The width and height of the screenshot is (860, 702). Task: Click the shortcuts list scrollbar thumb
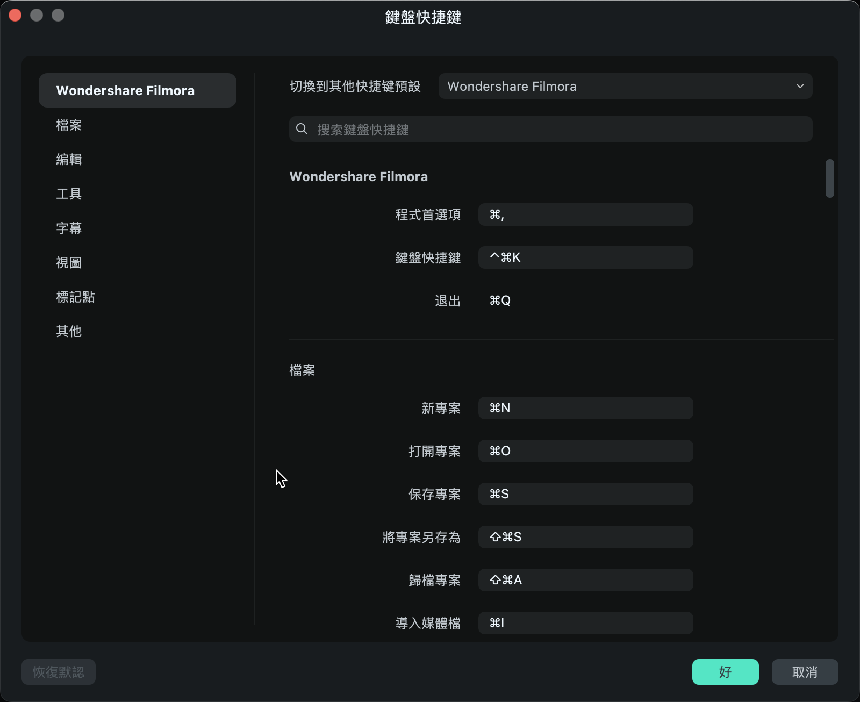click(830, 178)
